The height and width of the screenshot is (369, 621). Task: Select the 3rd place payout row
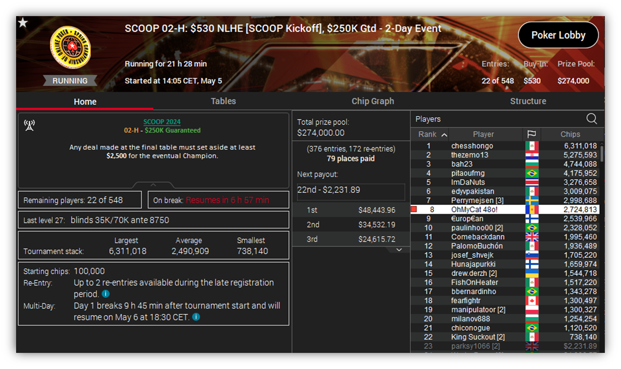[351, 239]
